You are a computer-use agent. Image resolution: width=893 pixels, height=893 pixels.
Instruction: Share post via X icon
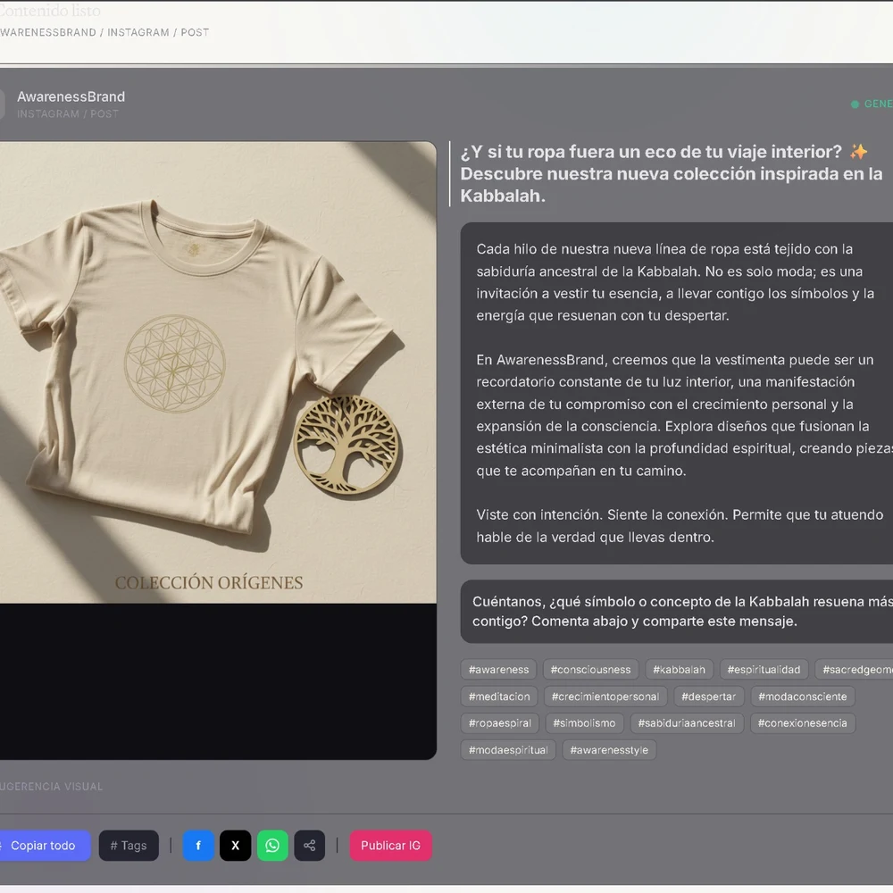(235, 845)
